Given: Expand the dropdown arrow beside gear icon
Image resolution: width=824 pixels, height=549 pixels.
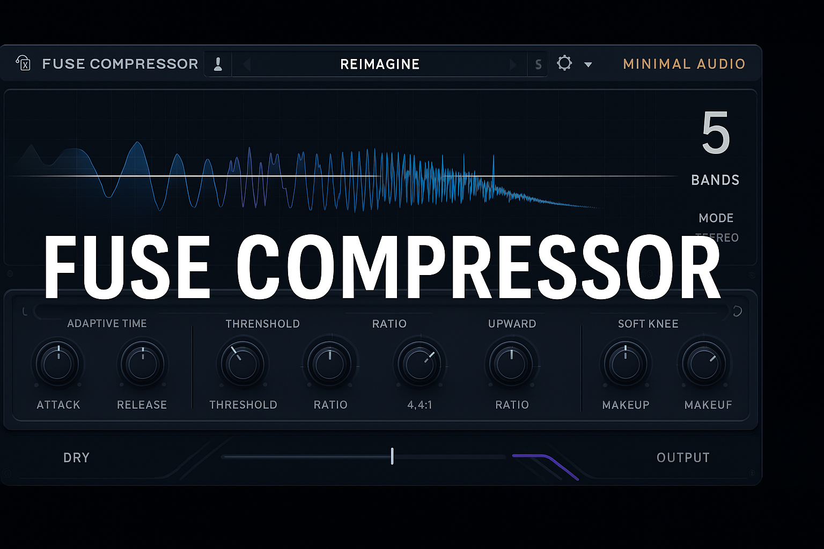Looking at the screenshot, I should (588, 65).
